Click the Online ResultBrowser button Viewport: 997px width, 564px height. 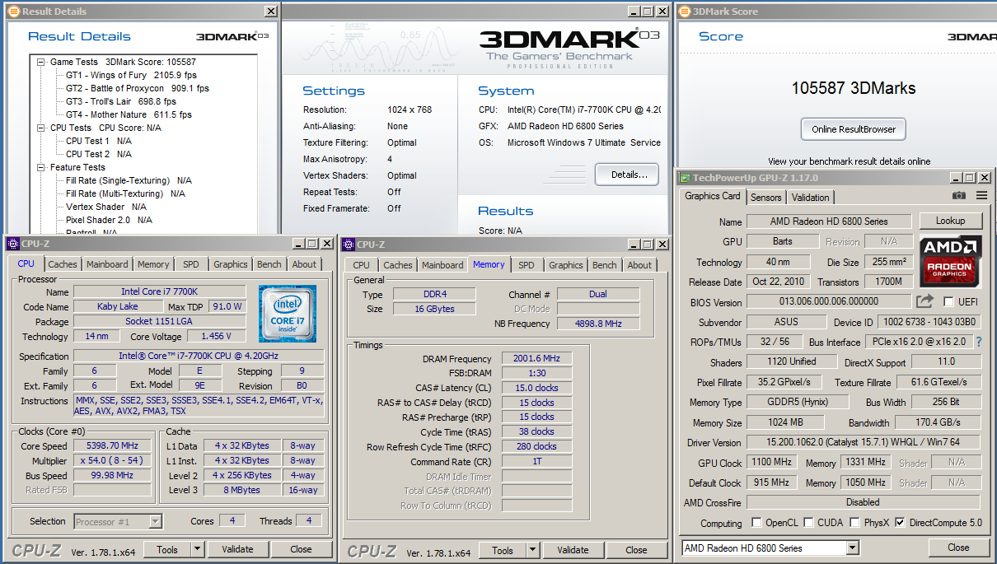click(854, 129)
